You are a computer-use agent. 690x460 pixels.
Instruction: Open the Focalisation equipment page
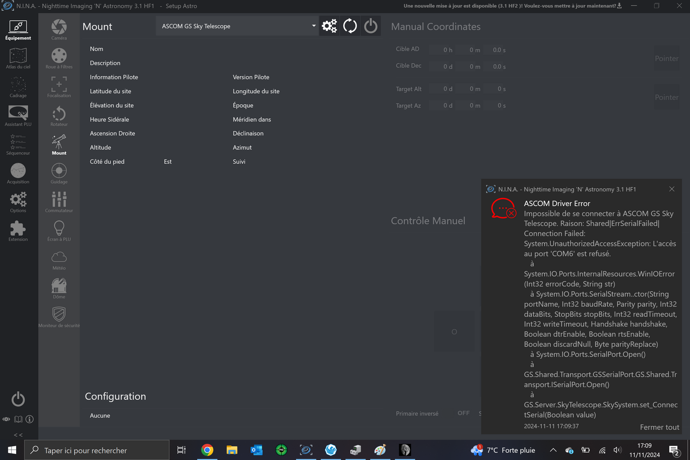pos(59,87)
